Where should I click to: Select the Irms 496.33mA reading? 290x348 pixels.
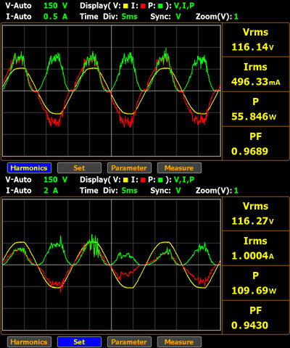256,75
